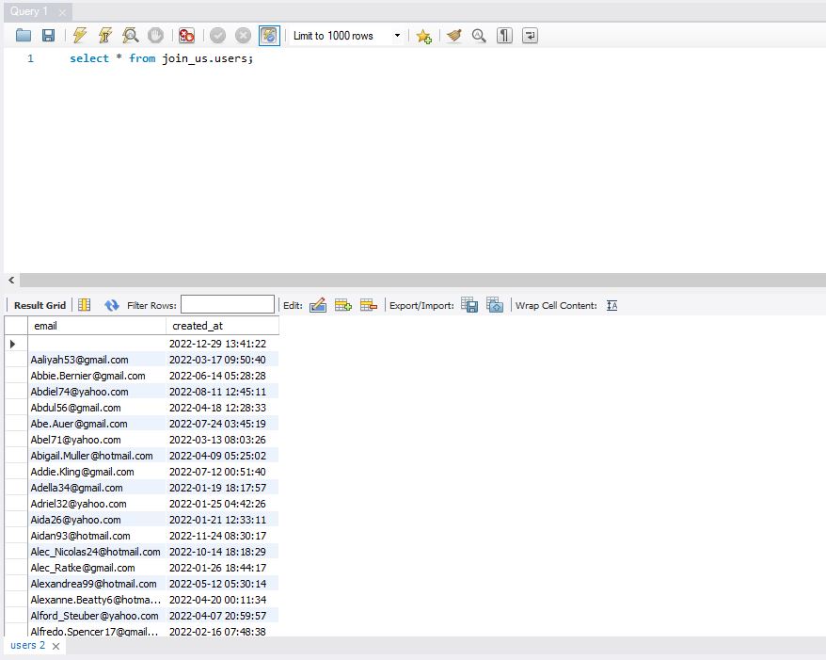Viewport: 826px width, 660px height.
Task: Refresh the result grid data
Action: pos(112,305)
